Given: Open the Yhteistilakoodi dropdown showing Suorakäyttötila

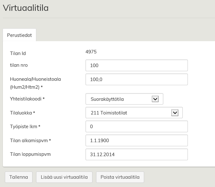Looking at the screenshot, I should point(124,99).
